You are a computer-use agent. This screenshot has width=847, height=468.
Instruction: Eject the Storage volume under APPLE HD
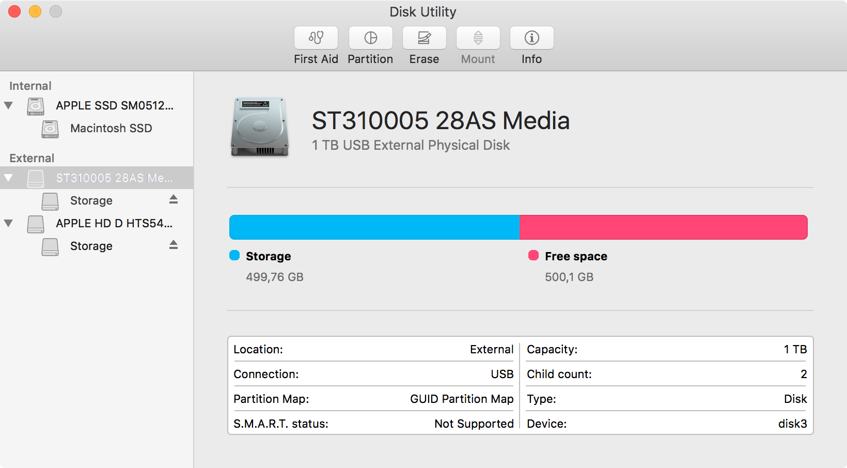pos(174,245)
